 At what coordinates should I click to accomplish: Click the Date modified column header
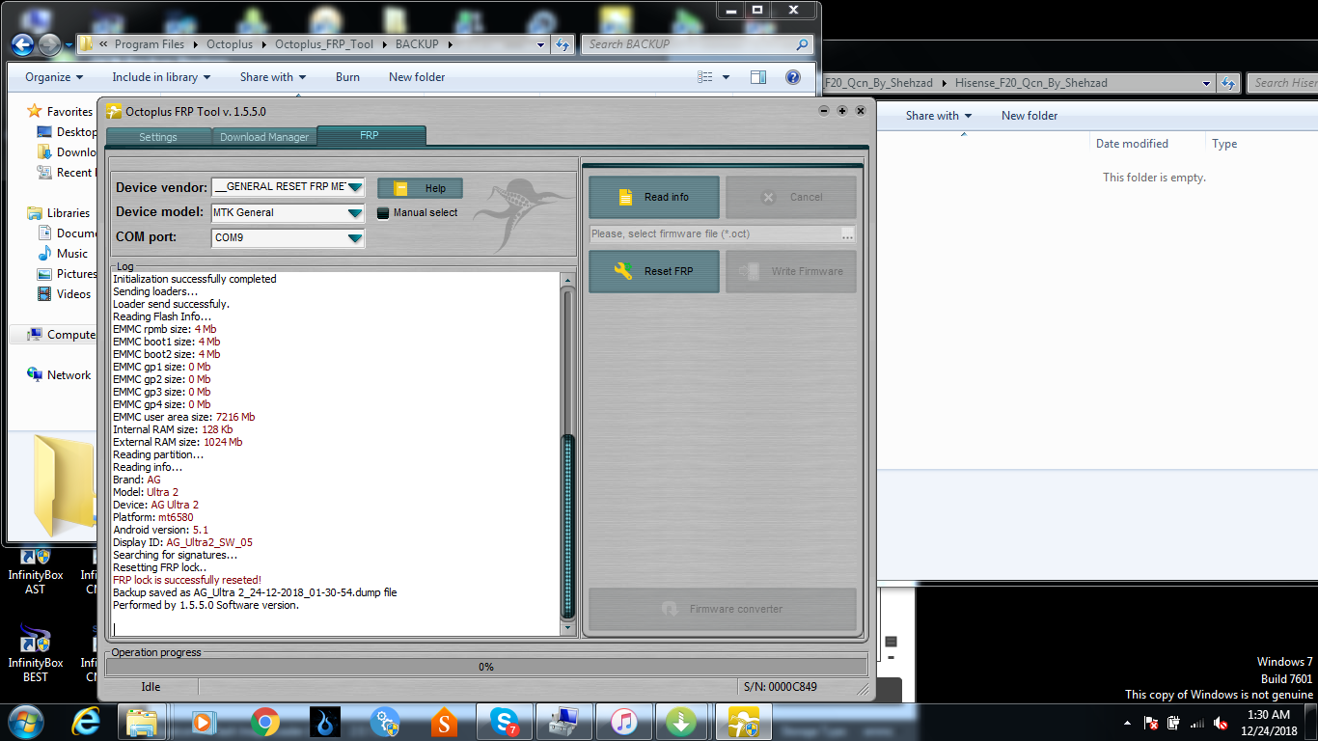1132,144
